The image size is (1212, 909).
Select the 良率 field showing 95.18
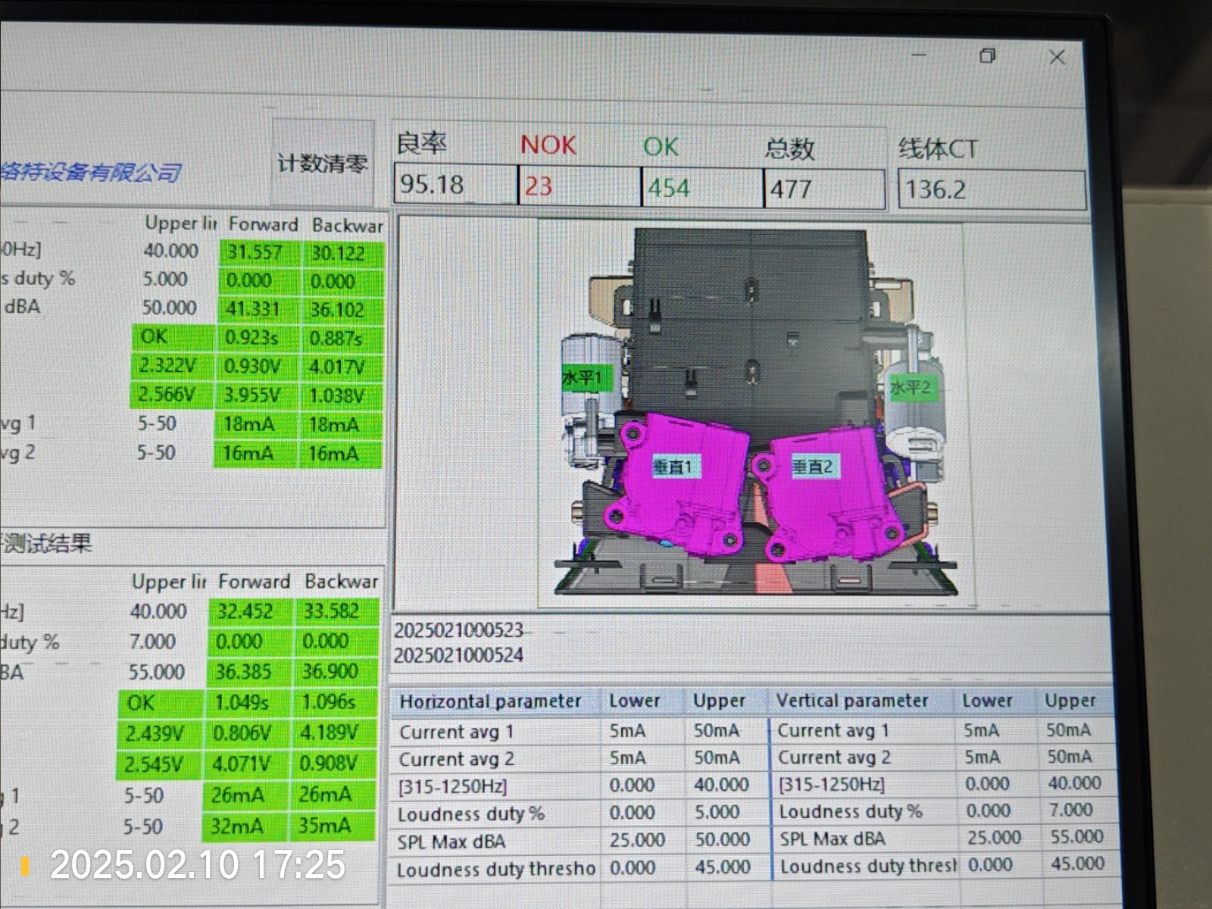[454, 185]
